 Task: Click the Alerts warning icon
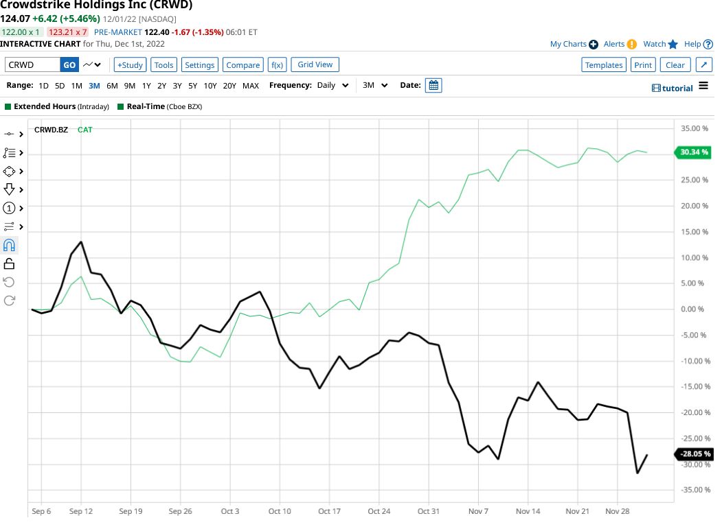coord(632,44)
